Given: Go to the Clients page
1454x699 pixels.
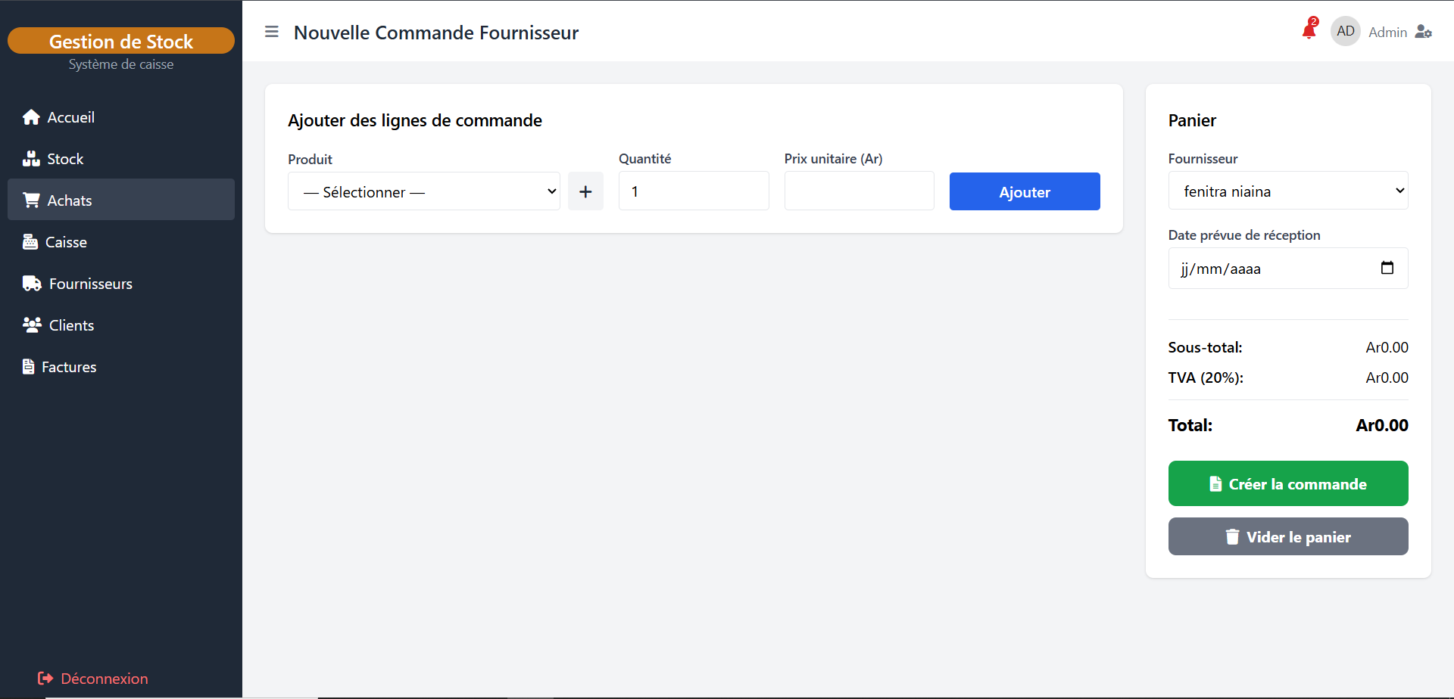Looking at the screenshot, I should click(71, 325).
